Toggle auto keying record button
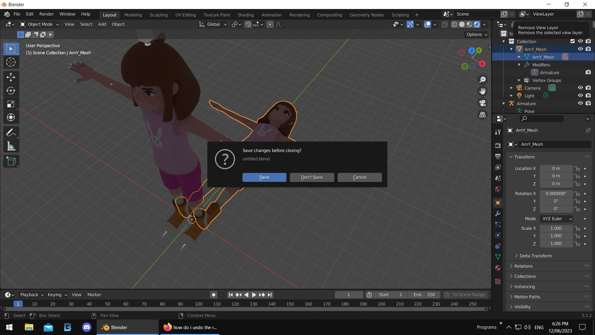 tap(214, 294)
